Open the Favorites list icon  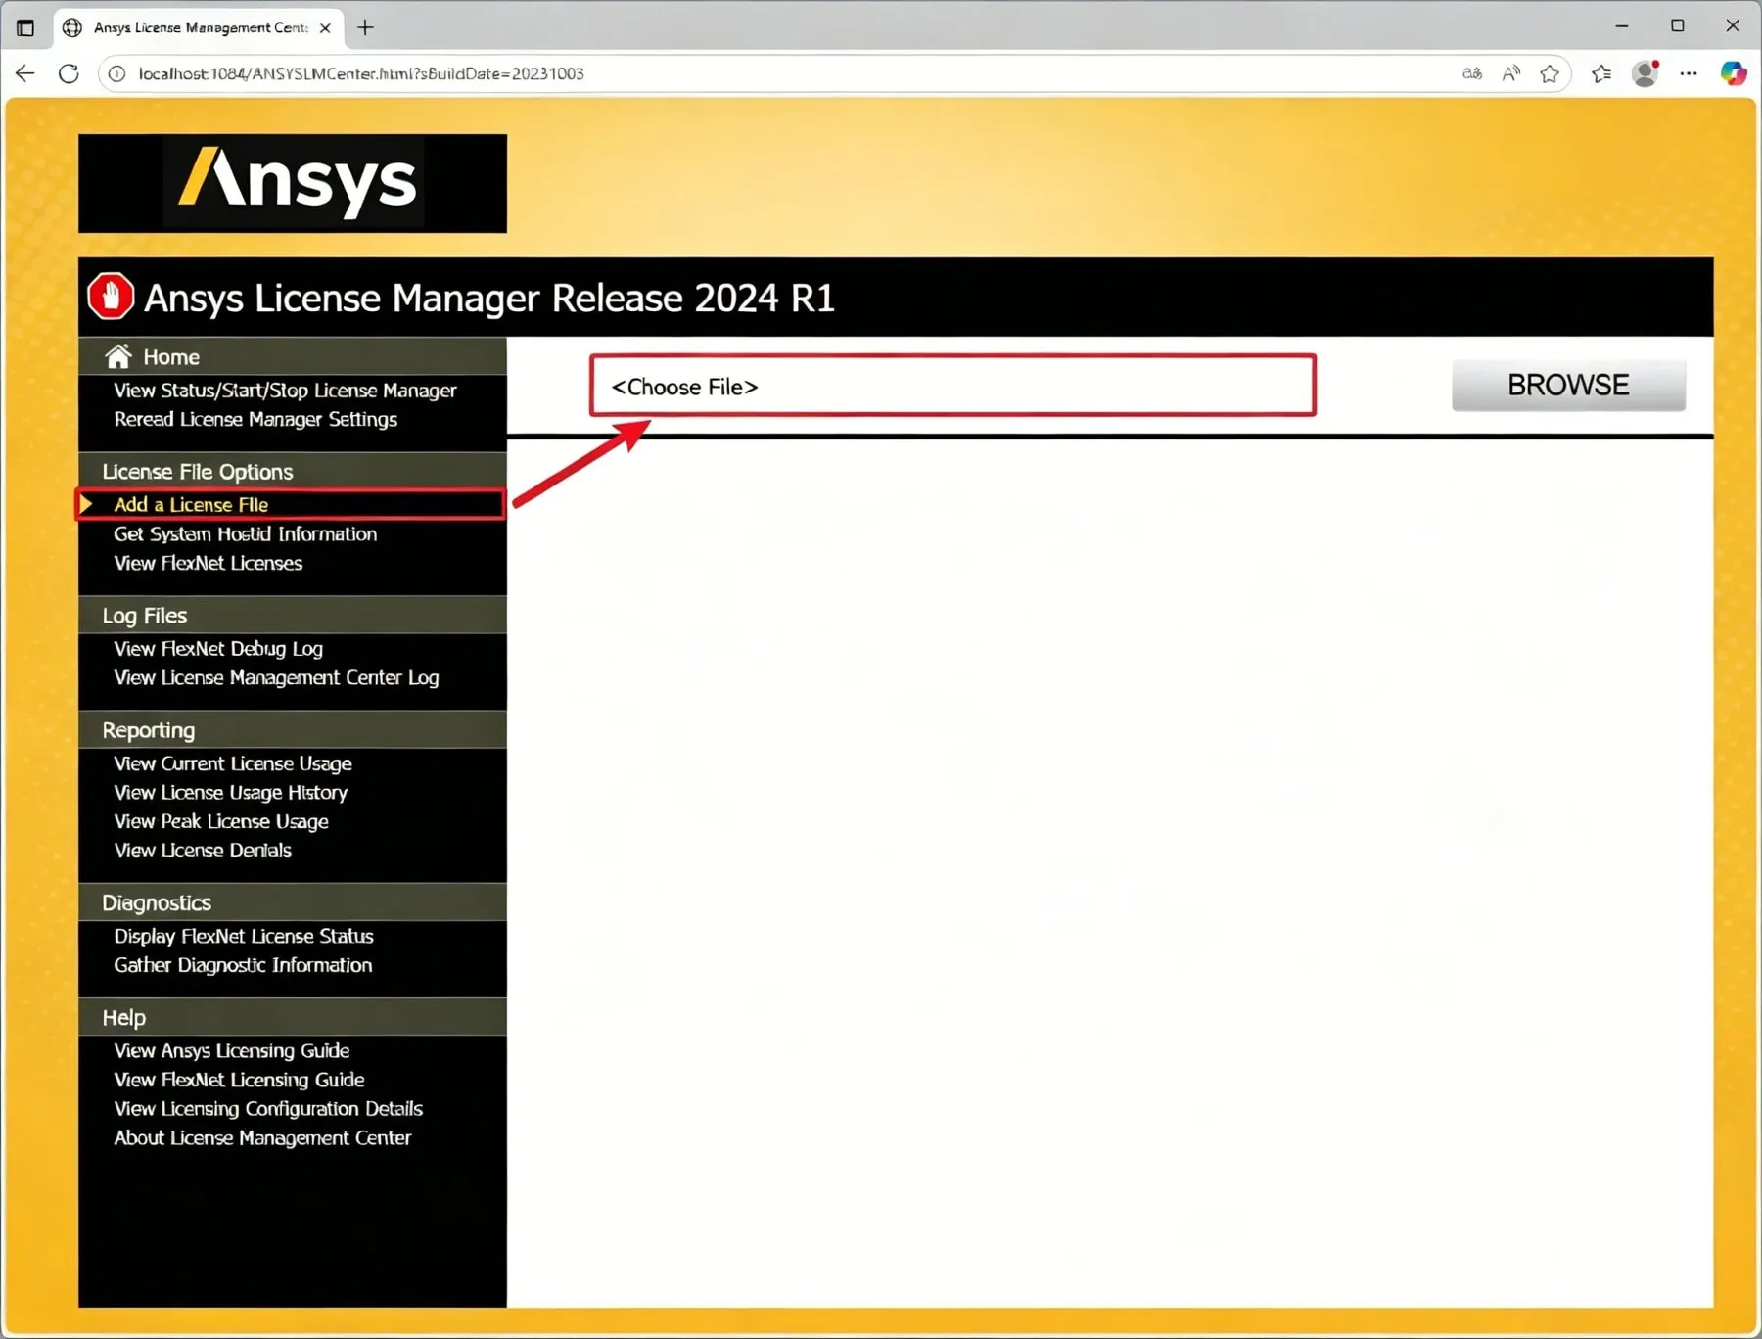(x=1601, y=73)
